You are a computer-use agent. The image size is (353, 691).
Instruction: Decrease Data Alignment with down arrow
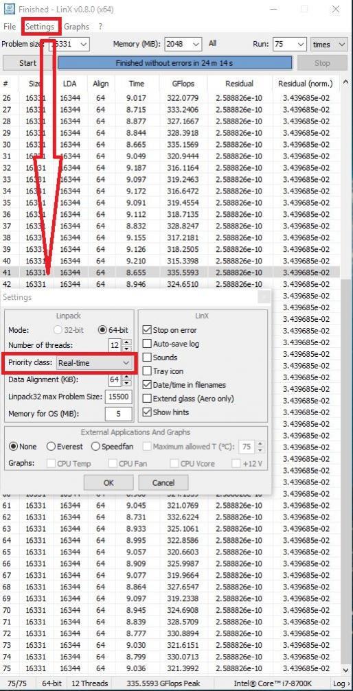(x=126, y=384)
